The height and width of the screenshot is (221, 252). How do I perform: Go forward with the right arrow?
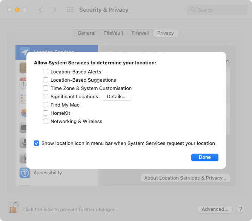click(x=55, y=10)
